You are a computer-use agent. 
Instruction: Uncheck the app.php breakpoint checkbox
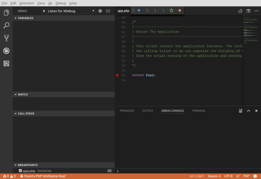click(20, 171)
